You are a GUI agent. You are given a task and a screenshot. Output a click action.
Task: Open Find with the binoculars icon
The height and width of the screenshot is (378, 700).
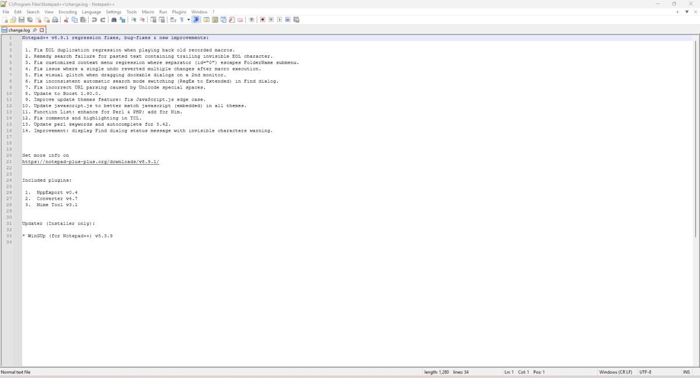[114, 19]
